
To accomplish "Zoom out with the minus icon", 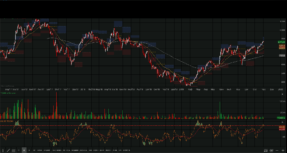I will click(277, 150).
